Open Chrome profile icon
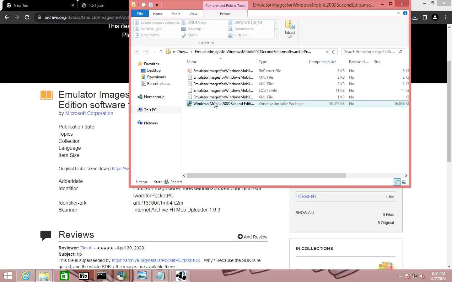The width and height of the screenshot is (452, 282). pyautogui.click(x=435, y=17)
